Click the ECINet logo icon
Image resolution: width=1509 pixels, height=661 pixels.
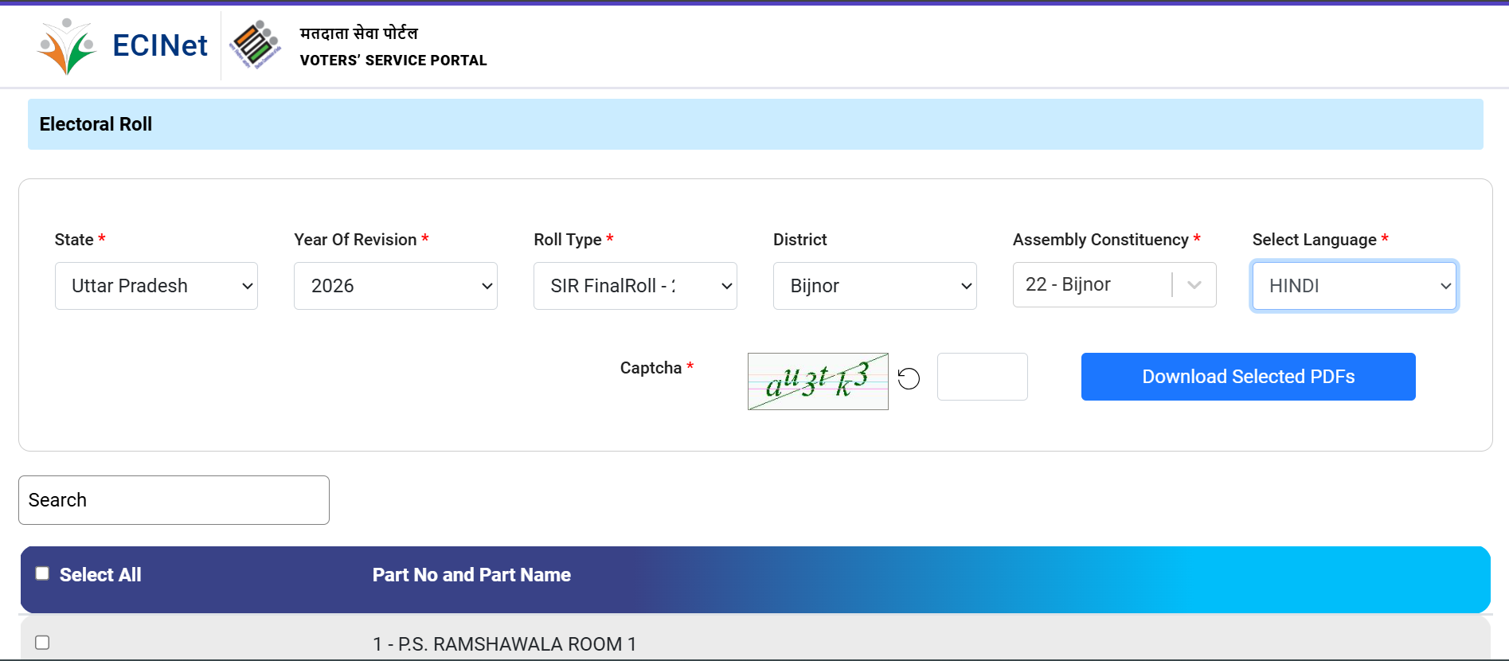(x=66, y=46)
